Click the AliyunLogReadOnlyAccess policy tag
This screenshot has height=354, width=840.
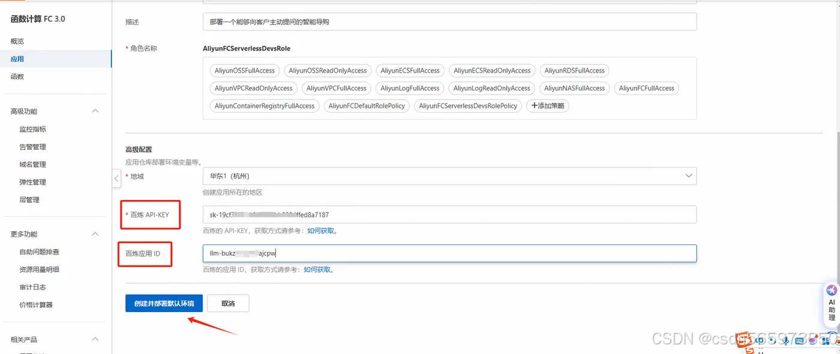(x=492, y=88)
